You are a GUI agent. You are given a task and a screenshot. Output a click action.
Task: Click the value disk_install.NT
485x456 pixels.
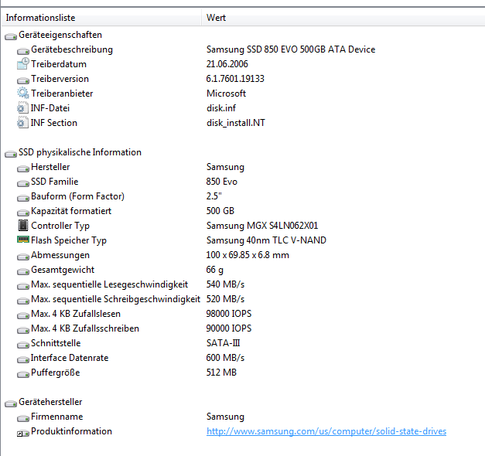coord(236,123)
